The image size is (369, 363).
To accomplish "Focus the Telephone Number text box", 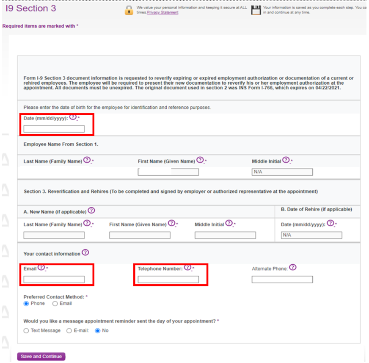I will 168,280.
